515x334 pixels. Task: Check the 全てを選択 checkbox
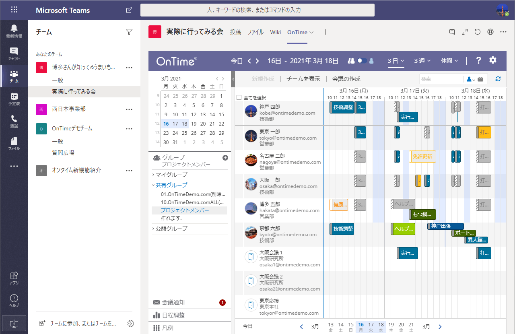pyautogui.click(x=239, y=97)
